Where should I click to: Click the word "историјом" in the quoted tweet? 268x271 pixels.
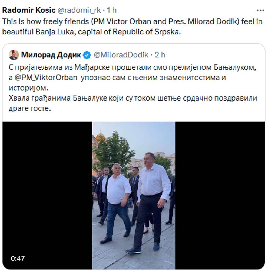(x=28, y=88)
